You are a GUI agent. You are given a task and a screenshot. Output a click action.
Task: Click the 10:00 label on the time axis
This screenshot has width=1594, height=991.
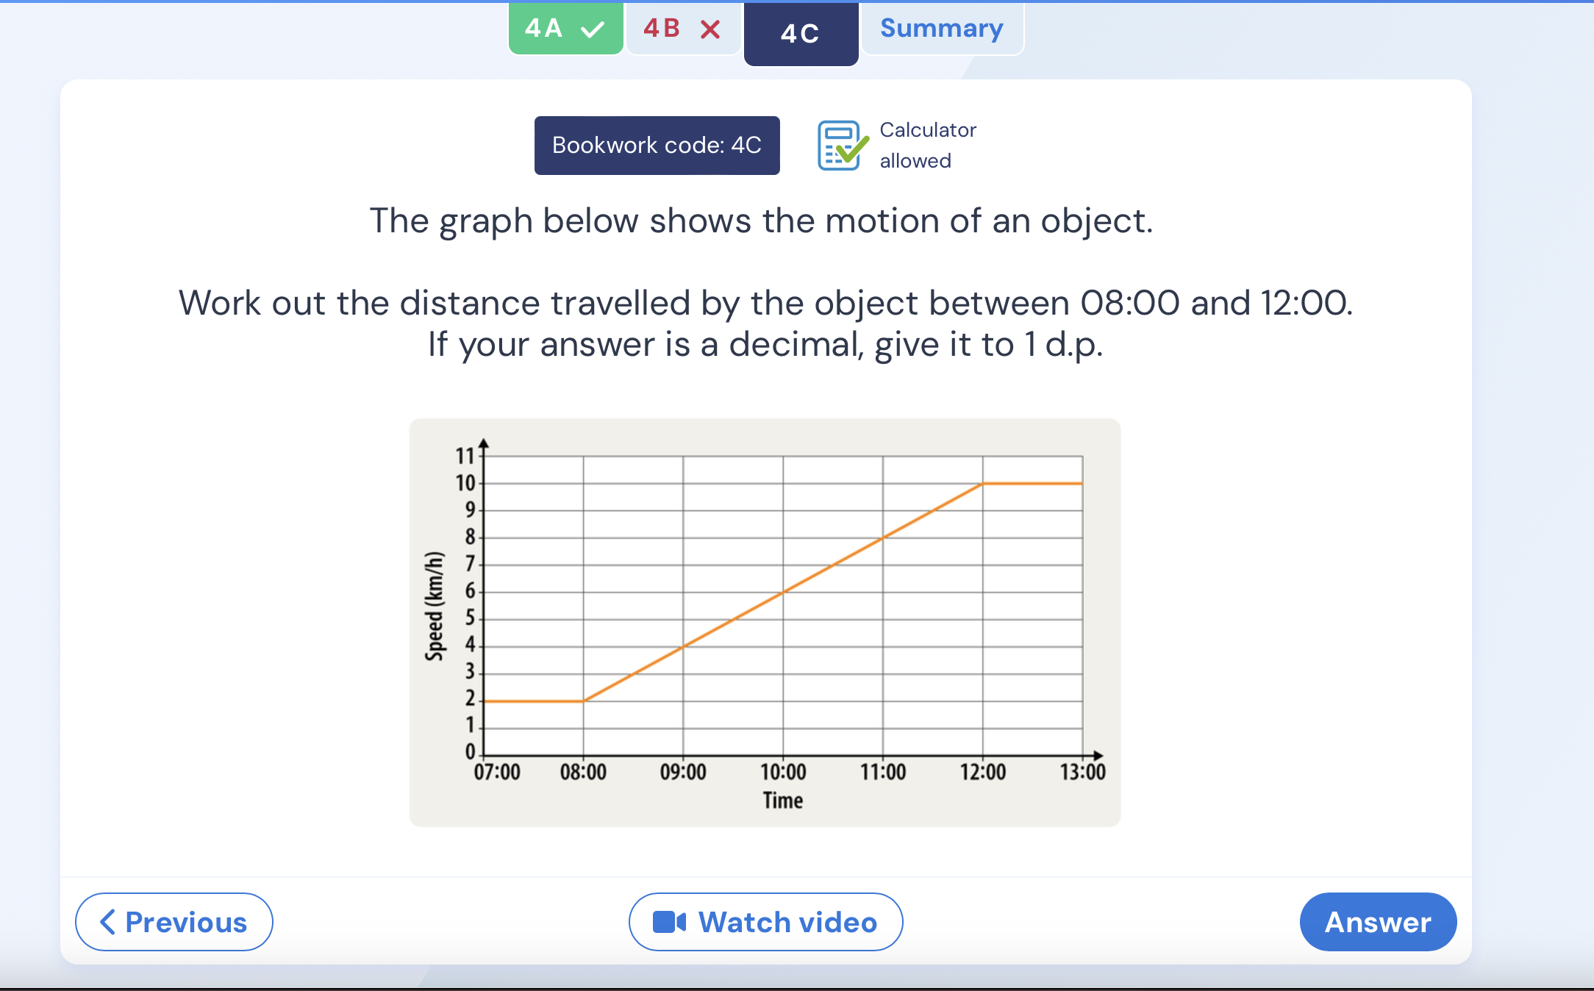point(783,772)
